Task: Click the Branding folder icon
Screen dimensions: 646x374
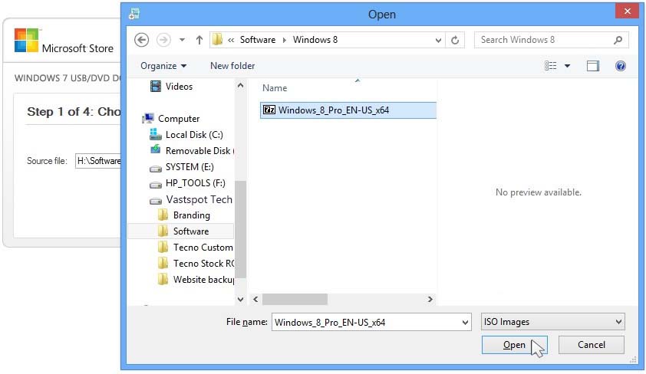Action: tap(163, 215)
